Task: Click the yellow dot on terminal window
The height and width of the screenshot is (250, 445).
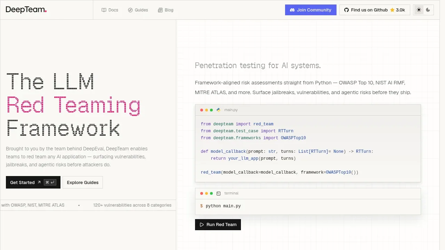Action: click(x=207, y=193)
